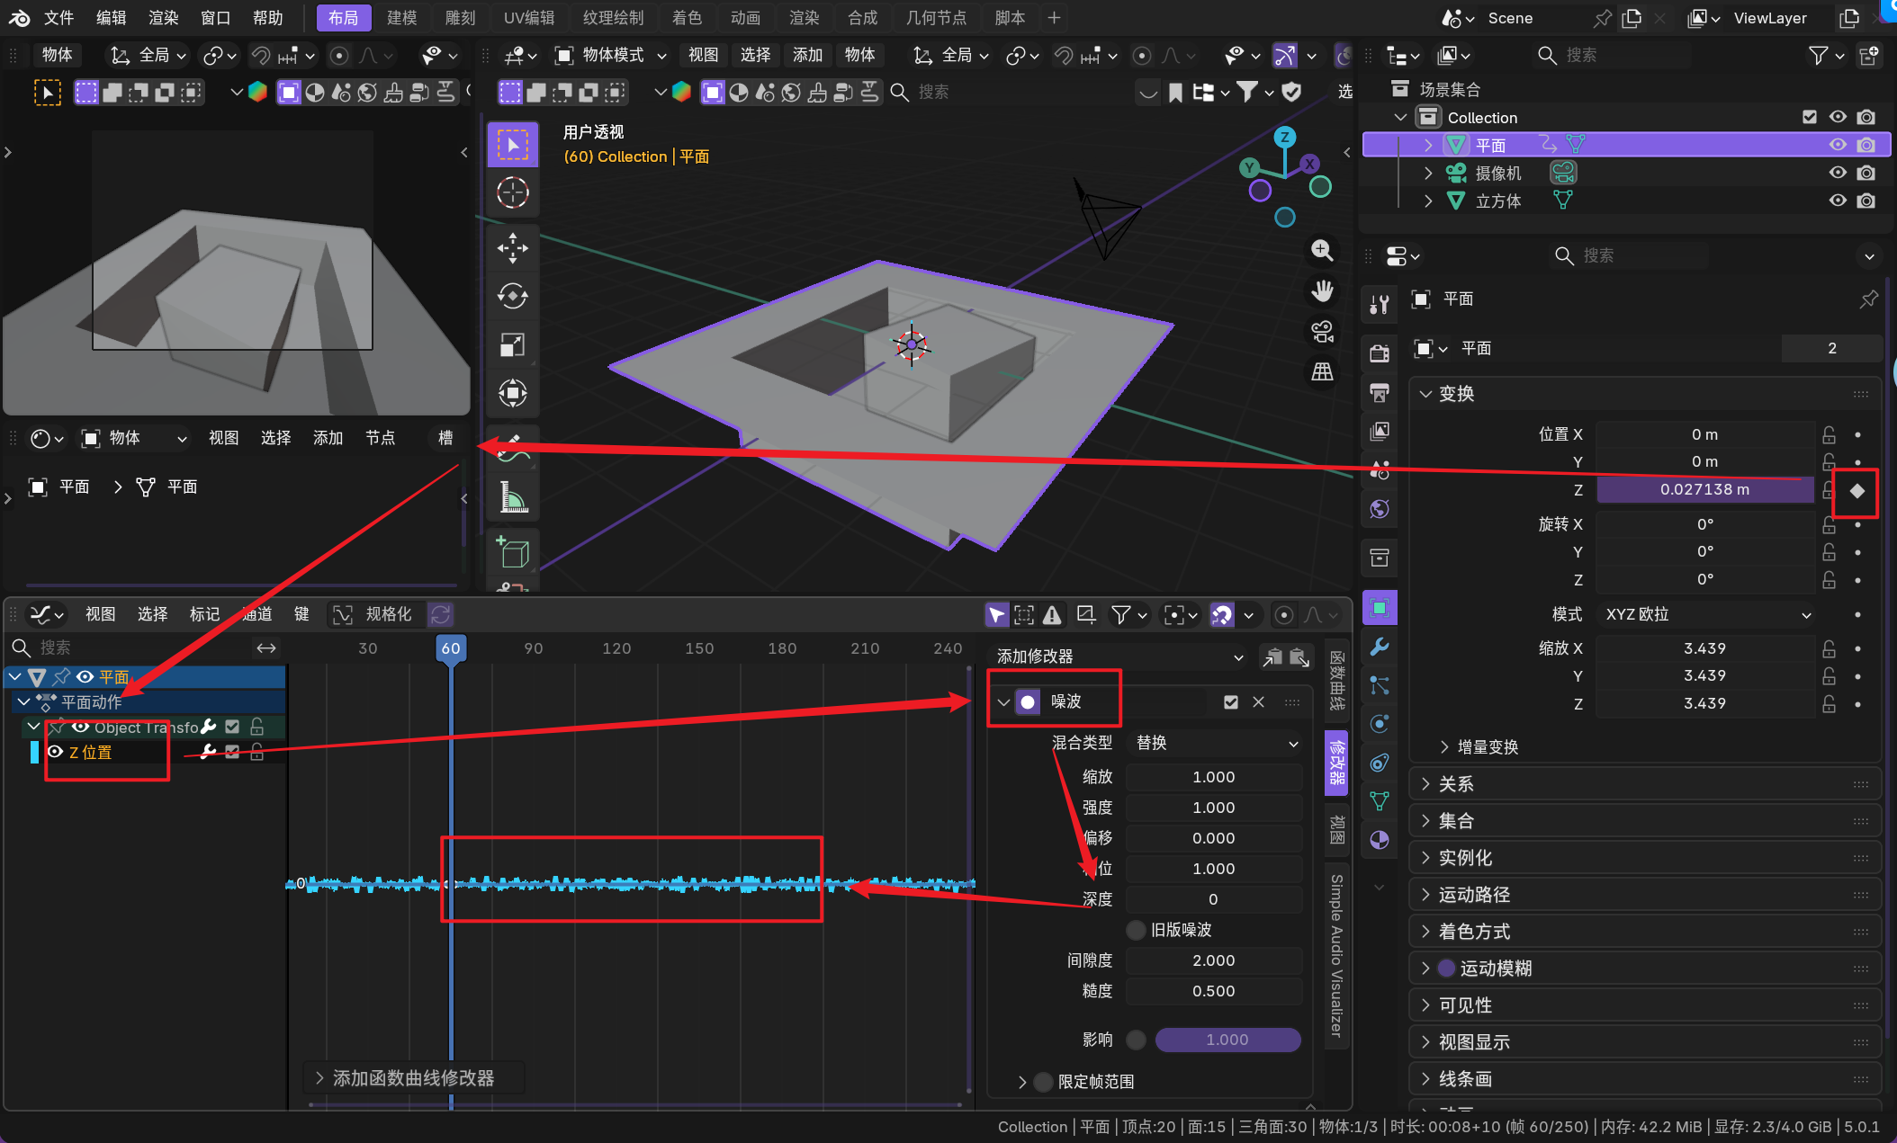1897x1143 pixels.
Task: Open the 混合类型 替换 dropdown
Action: [1214, 743]
